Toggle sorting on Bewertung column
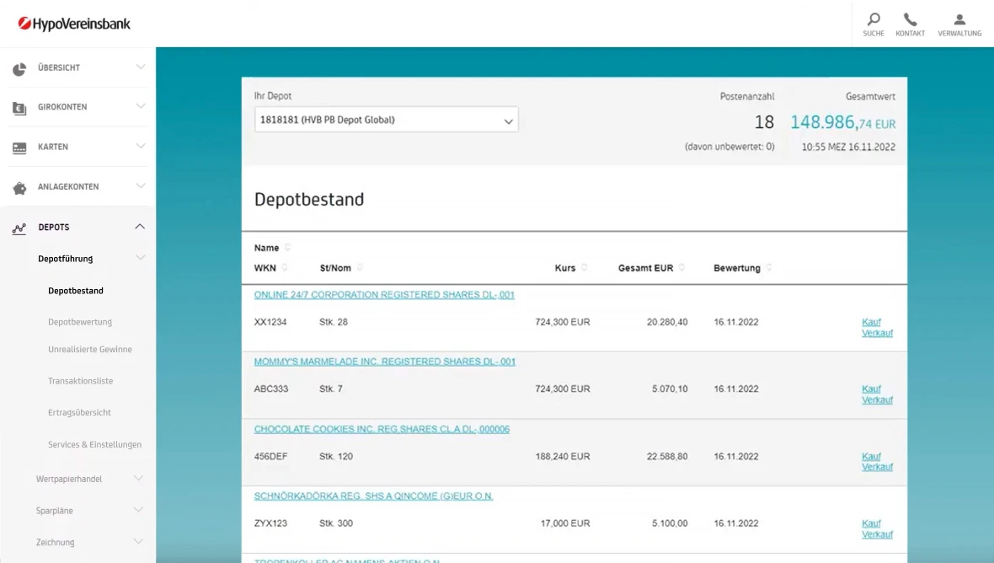Screen dimensions: 994x563 (x=769, y=268)
